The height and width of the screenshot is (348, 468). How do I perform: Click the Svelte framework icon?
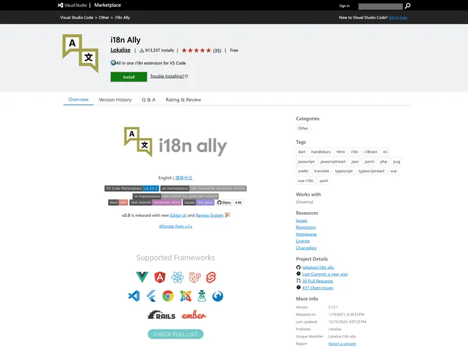click(x=211, y=277)
